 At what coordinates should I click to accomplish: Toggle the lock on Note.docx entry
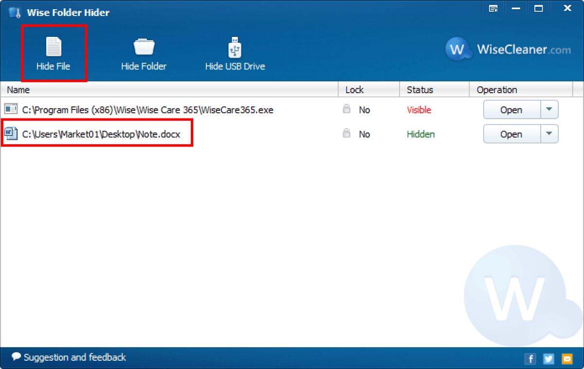347,134
